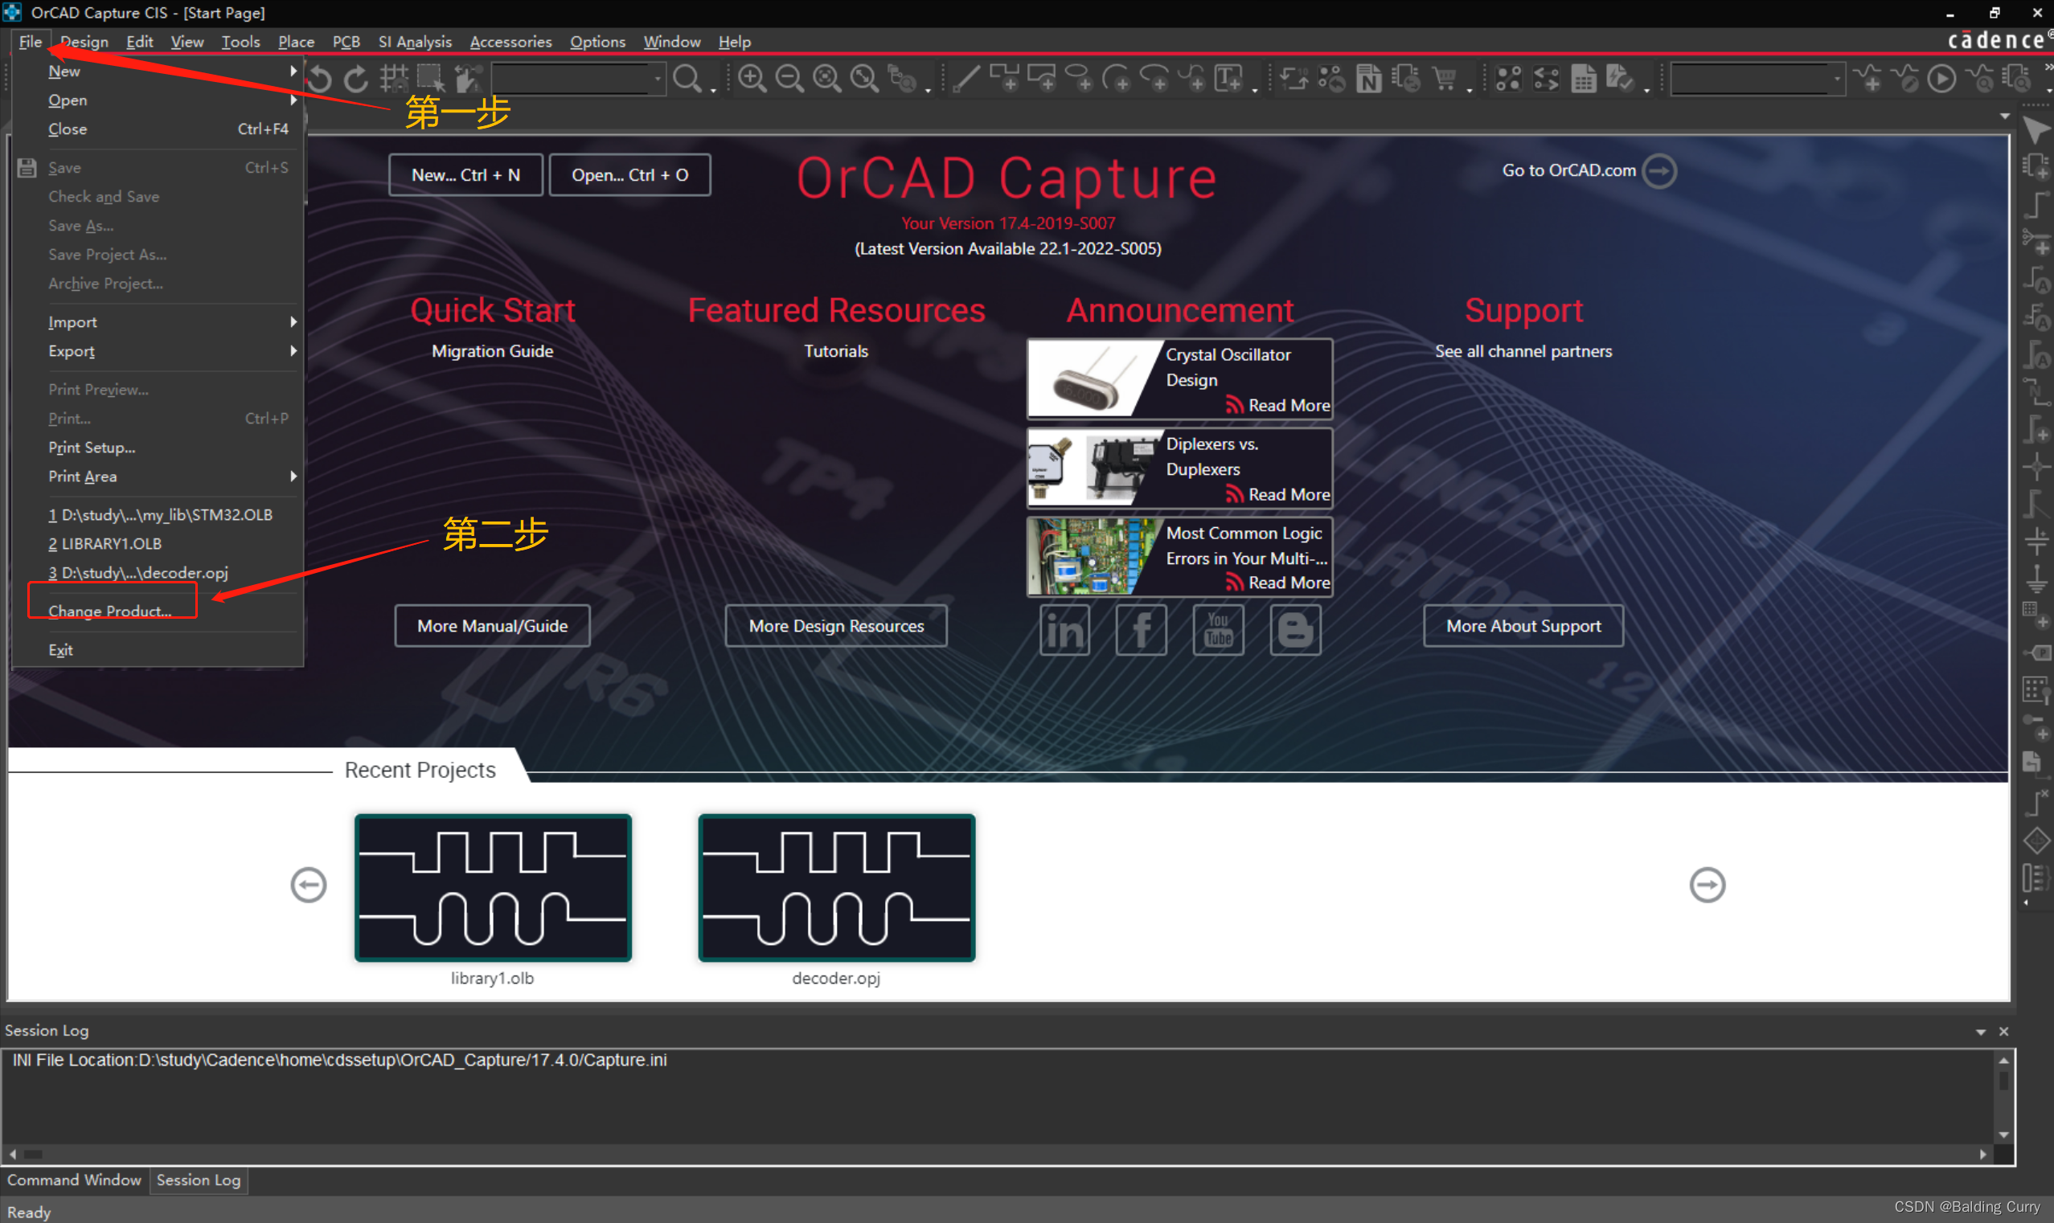
Task: Open the library1.olb recent project thumbnail
Action: [492, 888]
